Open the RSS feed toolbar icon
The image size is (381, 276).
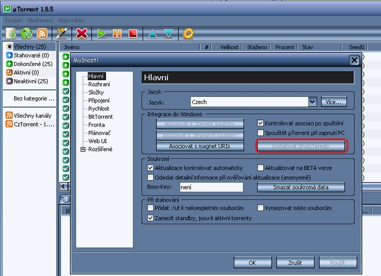point(42,33)
